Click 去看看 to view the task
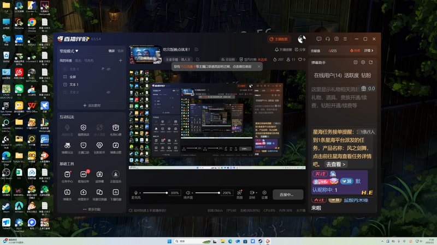 pos(335,164)
